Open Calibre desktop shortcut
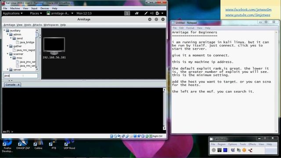The width and height of the screenshot is (281, 158). pyautogui.click(x=38, y=144)
